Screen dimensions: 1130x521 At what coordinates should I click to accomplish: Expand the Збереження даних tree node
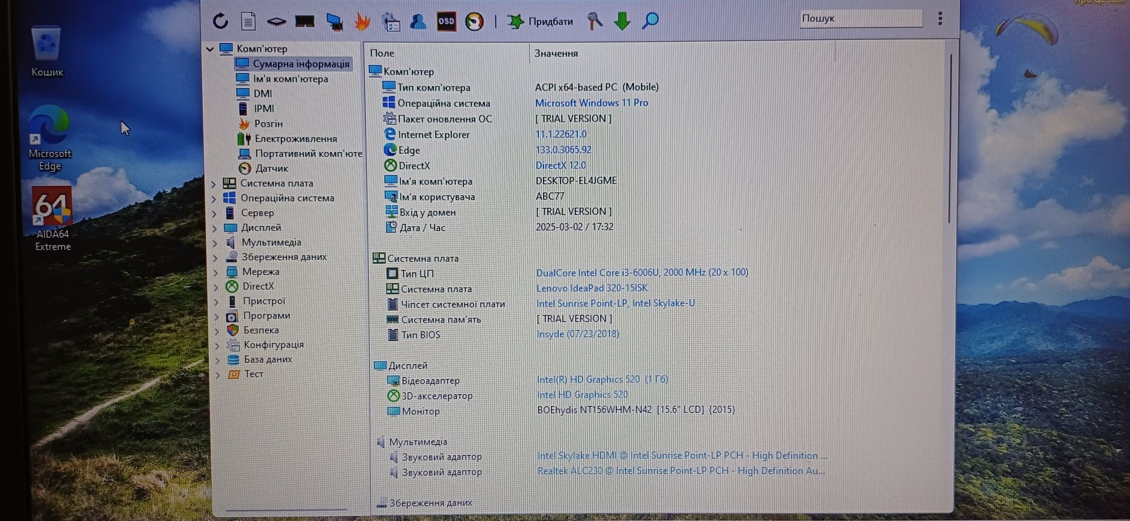pyautogui.click(x=215, y=257)
